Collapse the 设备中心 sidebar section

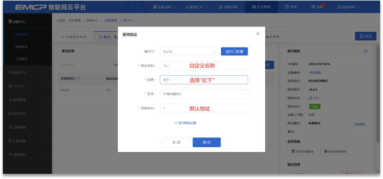(28, 22)
